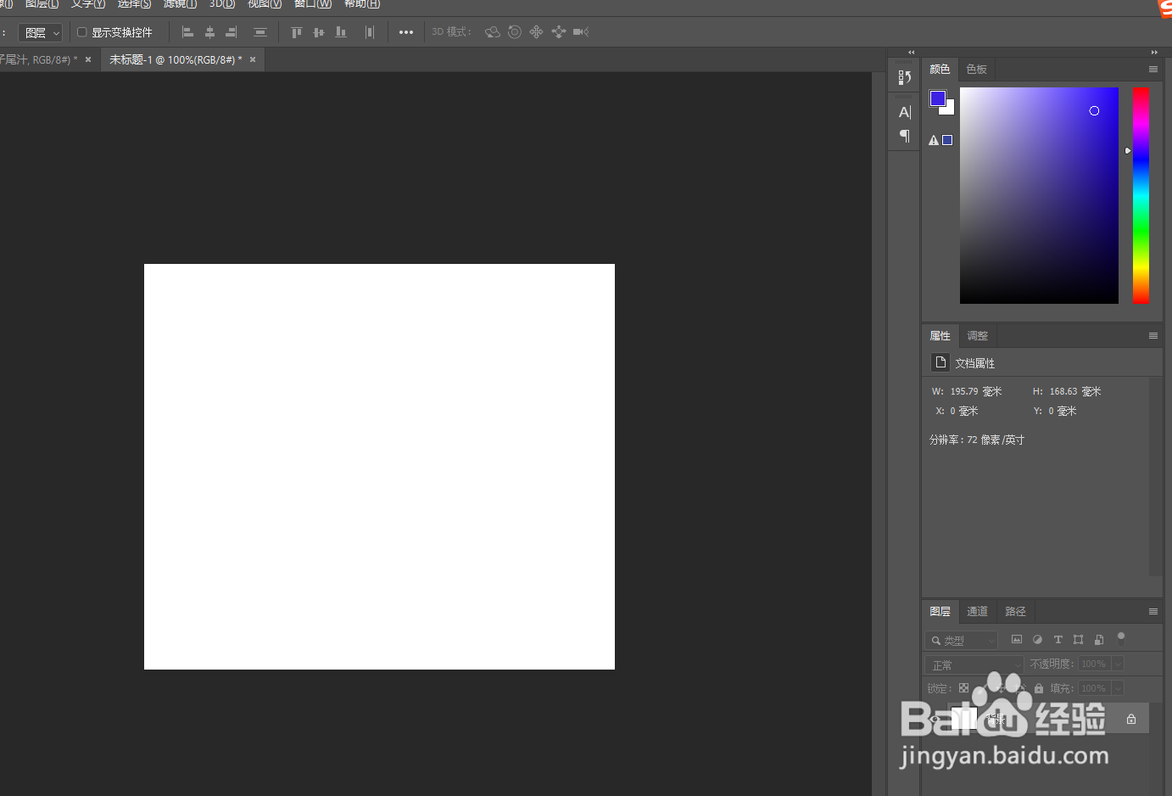This screenshot has height=796, width=1172.
Task: Toggle filter for type layers
Action: coord(1058,639)
